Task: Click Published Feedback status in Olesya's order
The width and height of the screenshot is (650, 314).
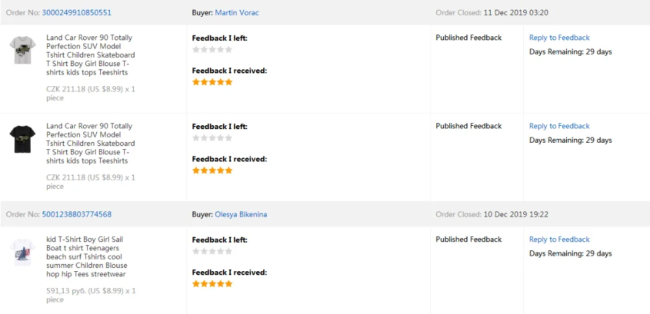Action: point(469,239)
